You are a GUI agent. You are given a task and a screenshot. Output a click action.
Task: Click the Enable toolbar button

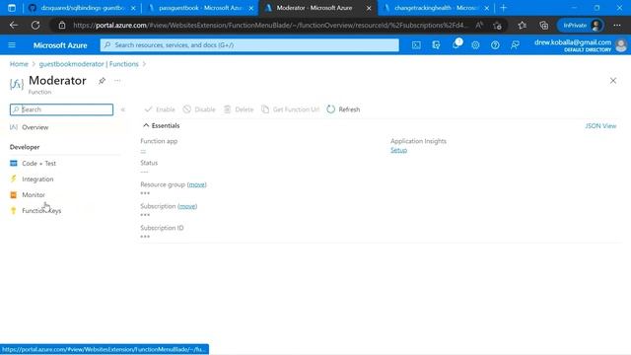[160, 109]
